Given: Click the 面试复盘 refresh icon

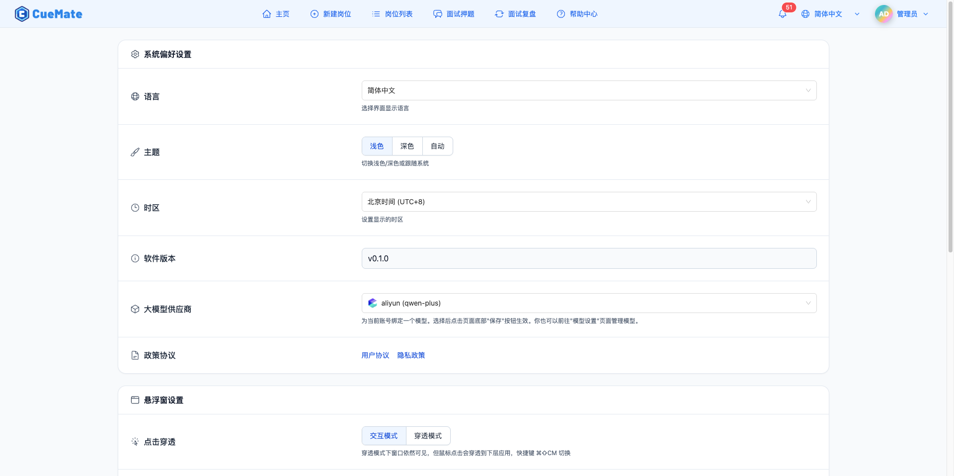Looking at the screenshot, I should click(x=499, y=14).
